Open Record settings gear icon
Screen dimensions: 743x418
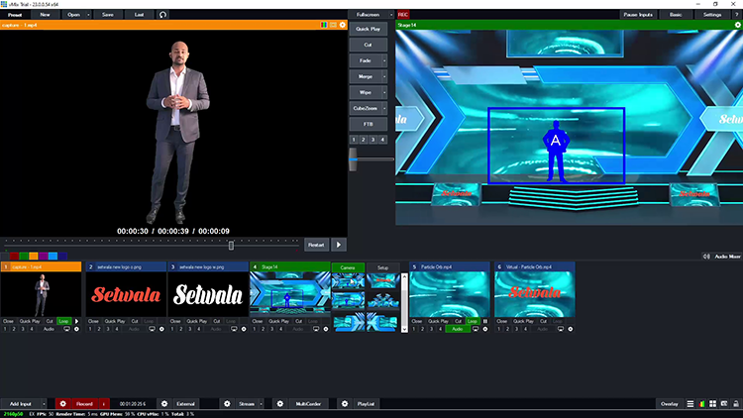coord(62,404)
